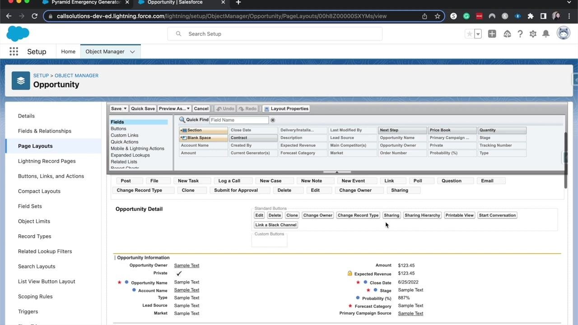Image resolution: width=578 pixels, height=325 pixels.
Task: Open the notifications bell
Action: point(546,34)
